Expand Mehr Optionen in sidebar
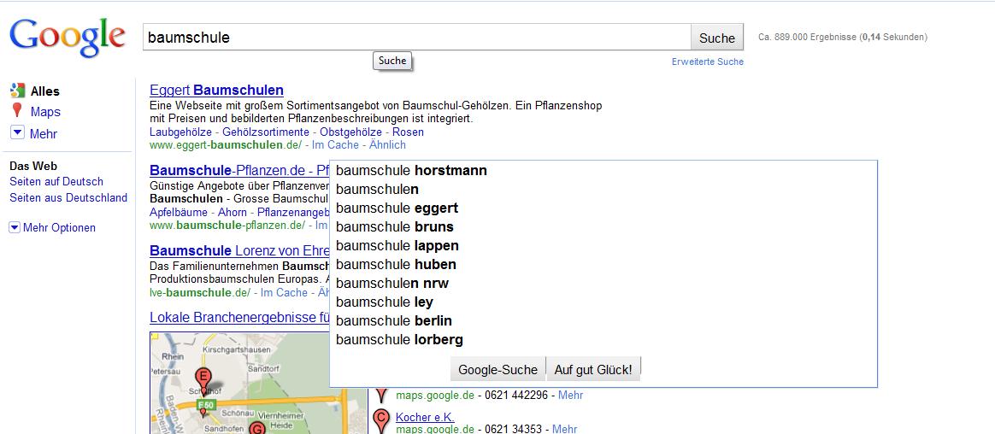This screenshot has height=434, width=995. click(15, 227)
